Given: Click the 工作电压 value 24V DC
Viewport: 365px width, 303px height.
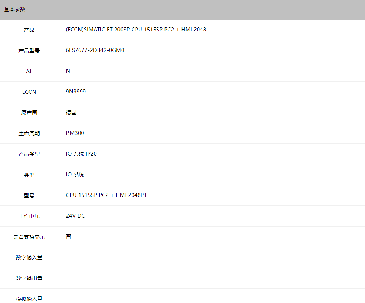Looking at the screenshot, I should pyautogui.click(x=75, y=216).
